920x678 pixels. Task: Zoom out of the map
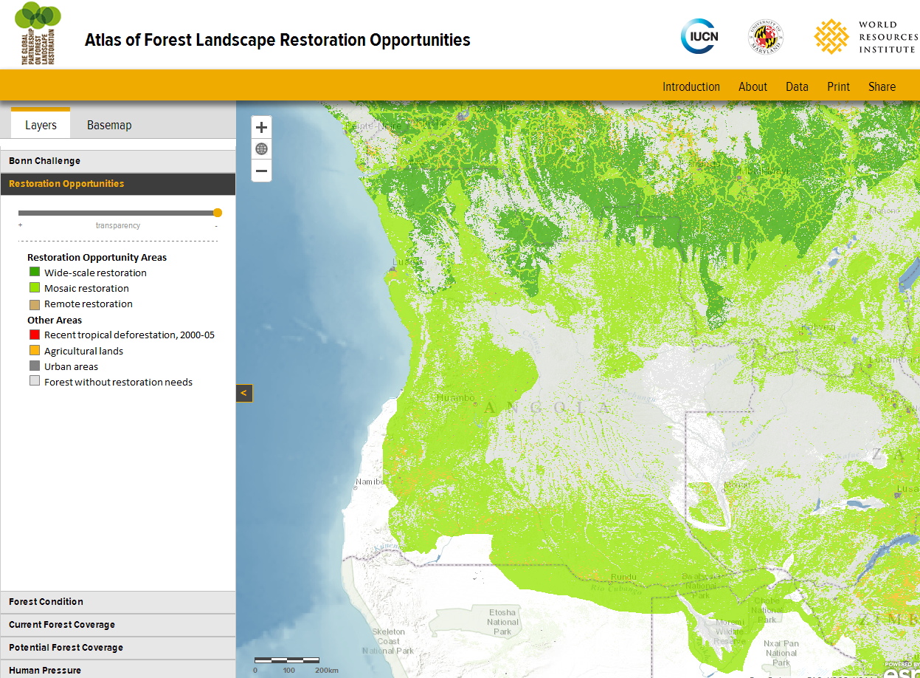(261, 171)
